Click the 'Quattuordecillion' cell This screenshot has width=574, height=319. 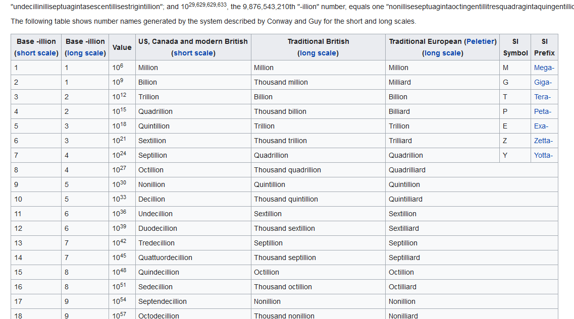(x=193, y=258)
